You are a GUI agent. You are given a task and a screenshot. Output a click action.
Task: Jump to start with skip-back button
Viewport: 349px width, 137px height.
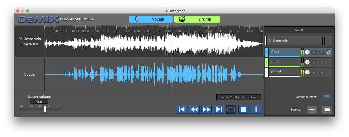tap(182, 109)
